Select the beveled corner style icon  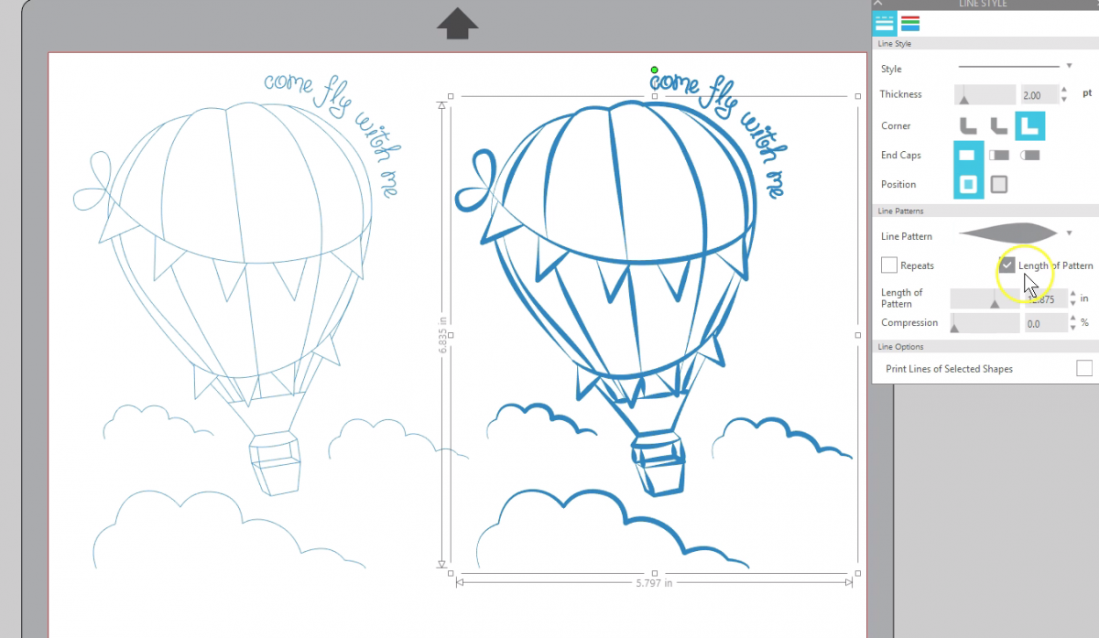(x=998, y=125)
